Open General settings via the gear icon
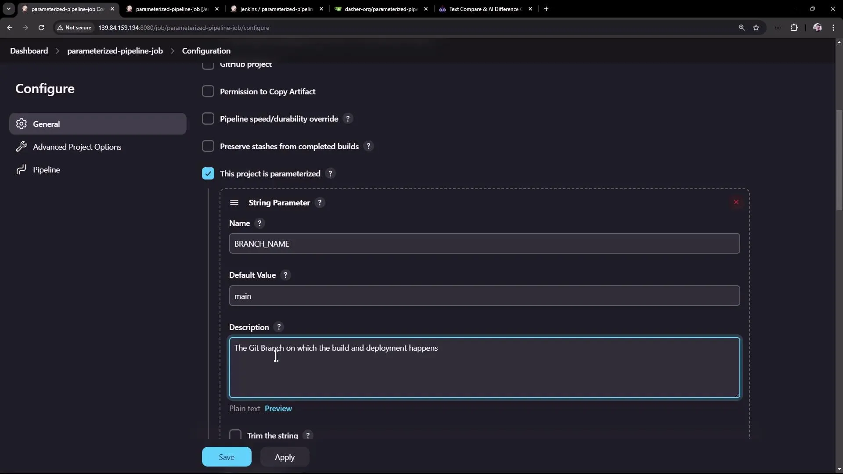 21,124
